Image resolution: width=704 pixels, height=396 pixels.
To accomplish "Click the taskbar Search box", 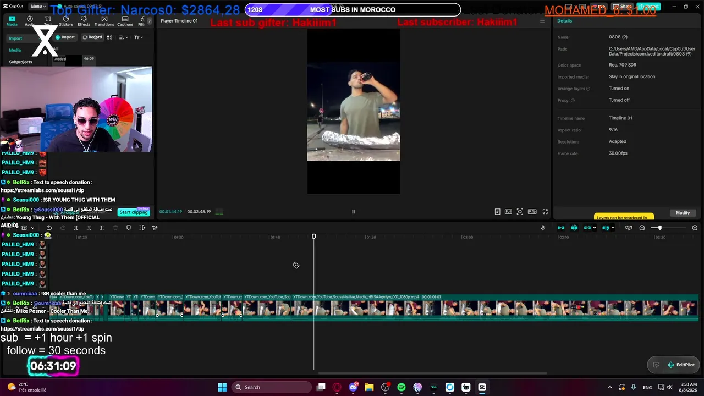I will pos(272,387).
